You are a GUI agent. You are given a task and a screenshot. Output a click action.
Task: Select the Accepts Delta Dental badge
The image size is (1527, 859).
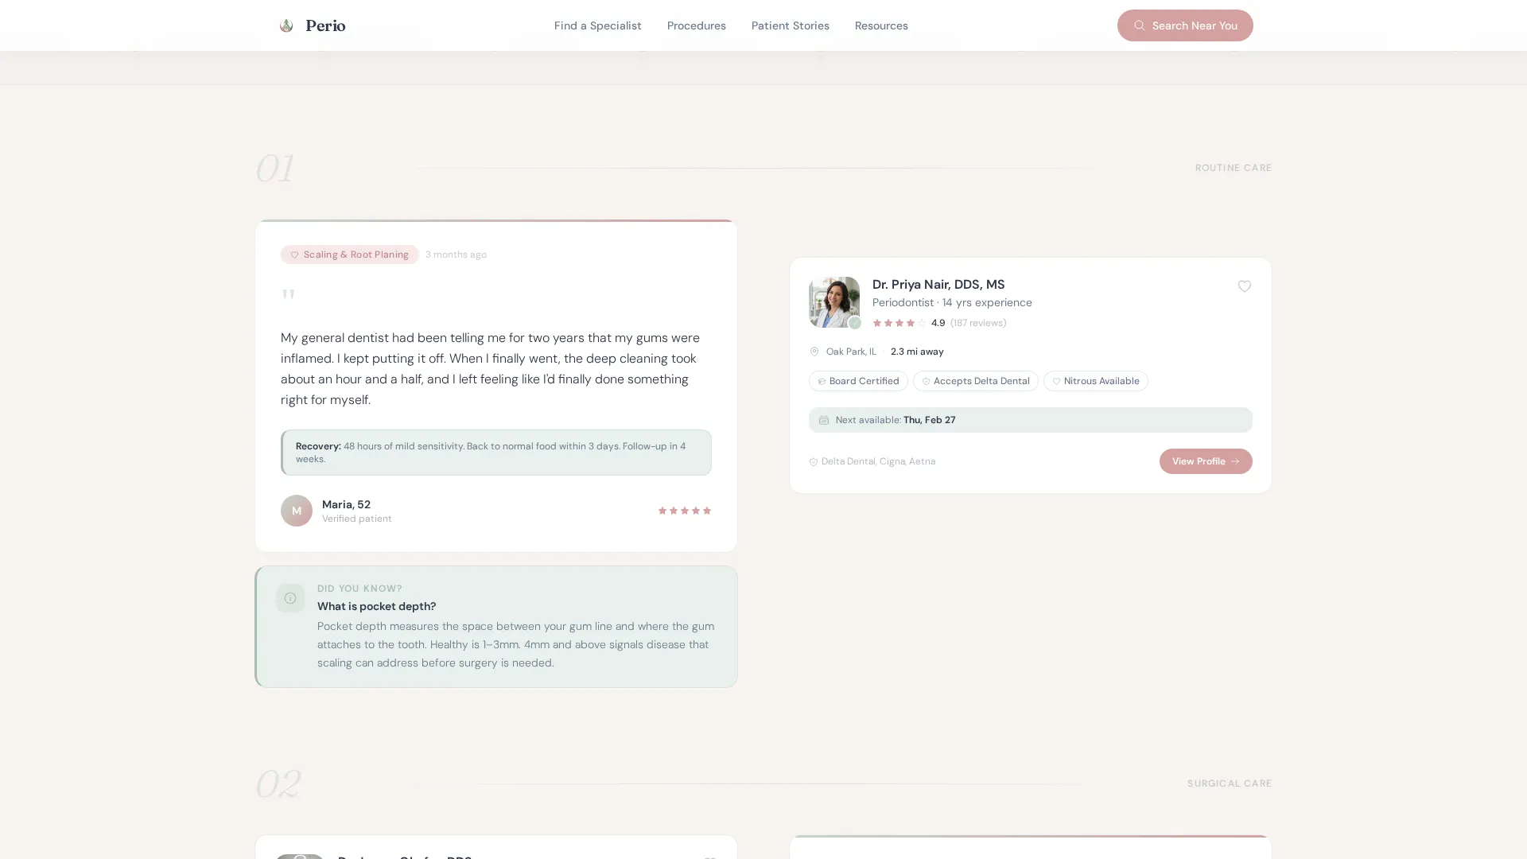975,381
